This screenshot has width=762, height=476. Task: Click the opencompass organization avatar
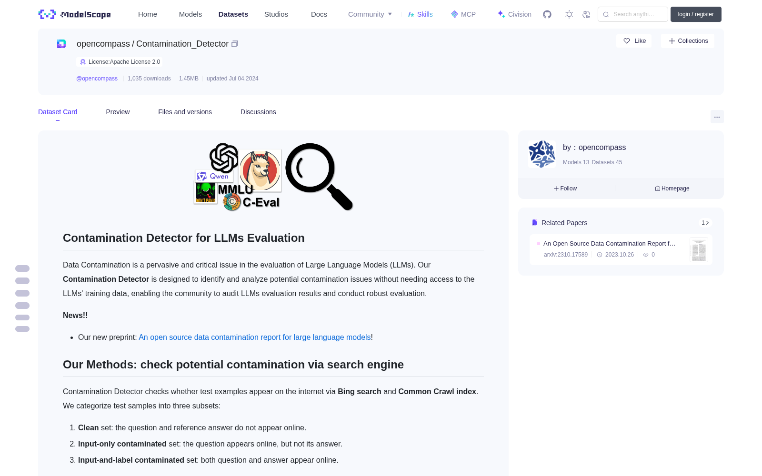(542, 154)
